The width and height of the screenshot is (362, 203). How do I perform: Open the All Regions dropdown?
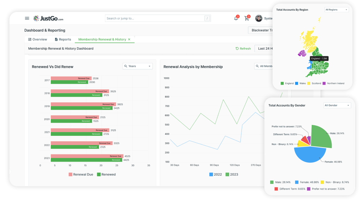[x=337, y=10]
